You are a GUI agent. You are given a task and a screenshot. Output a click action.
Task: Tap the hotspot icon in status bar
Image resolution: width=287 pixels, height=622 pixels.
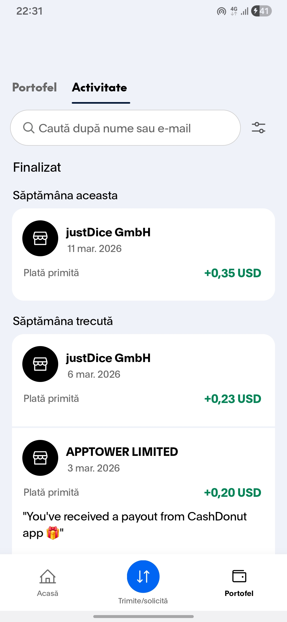[221, 11]
